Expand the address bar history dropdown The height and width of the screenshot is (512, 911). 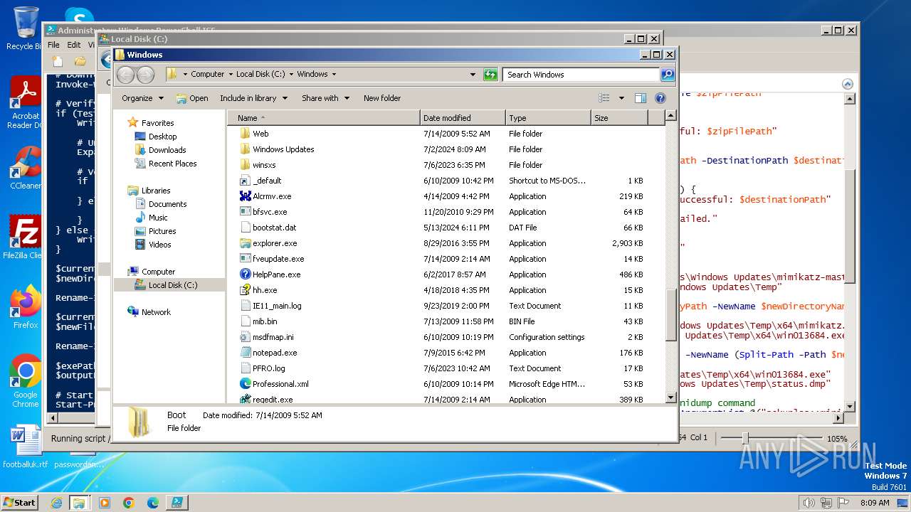click(473, 74)
